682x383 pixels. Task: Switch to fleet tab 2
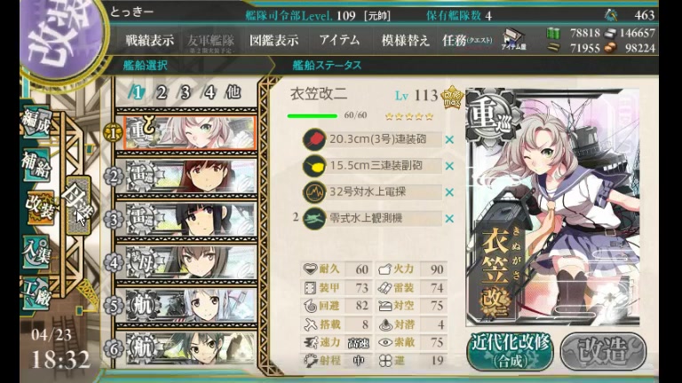(162, 92)
